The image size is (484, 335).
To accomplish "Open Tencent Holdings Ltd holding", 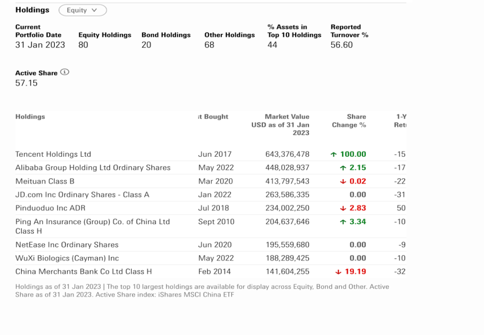I will 53,154.
